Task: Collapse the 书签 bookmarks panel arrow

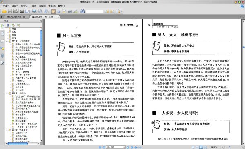Action: click(x=41, y=21)
